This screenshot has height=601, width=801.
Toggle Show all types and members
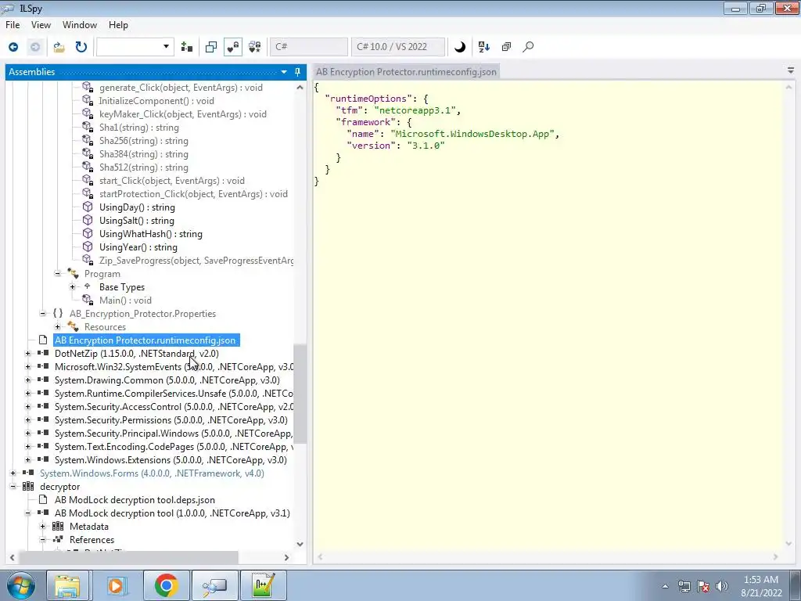pyautogui.click(x=255, y=47)
